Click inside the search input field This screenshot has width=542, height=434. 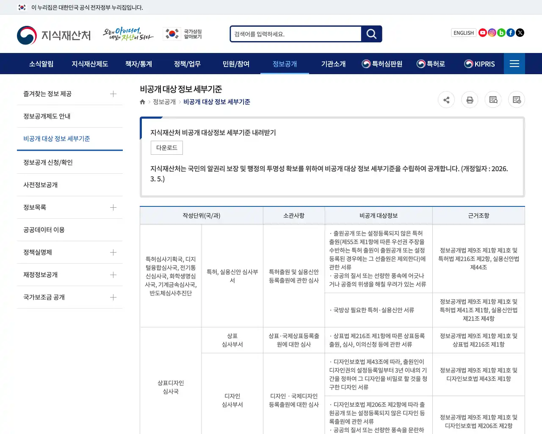(295, 34)
